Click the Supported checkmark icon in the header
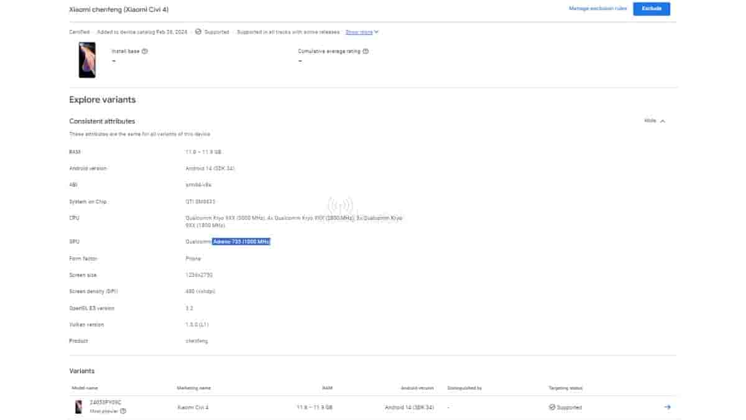746x420 pixels. point(198,32)
